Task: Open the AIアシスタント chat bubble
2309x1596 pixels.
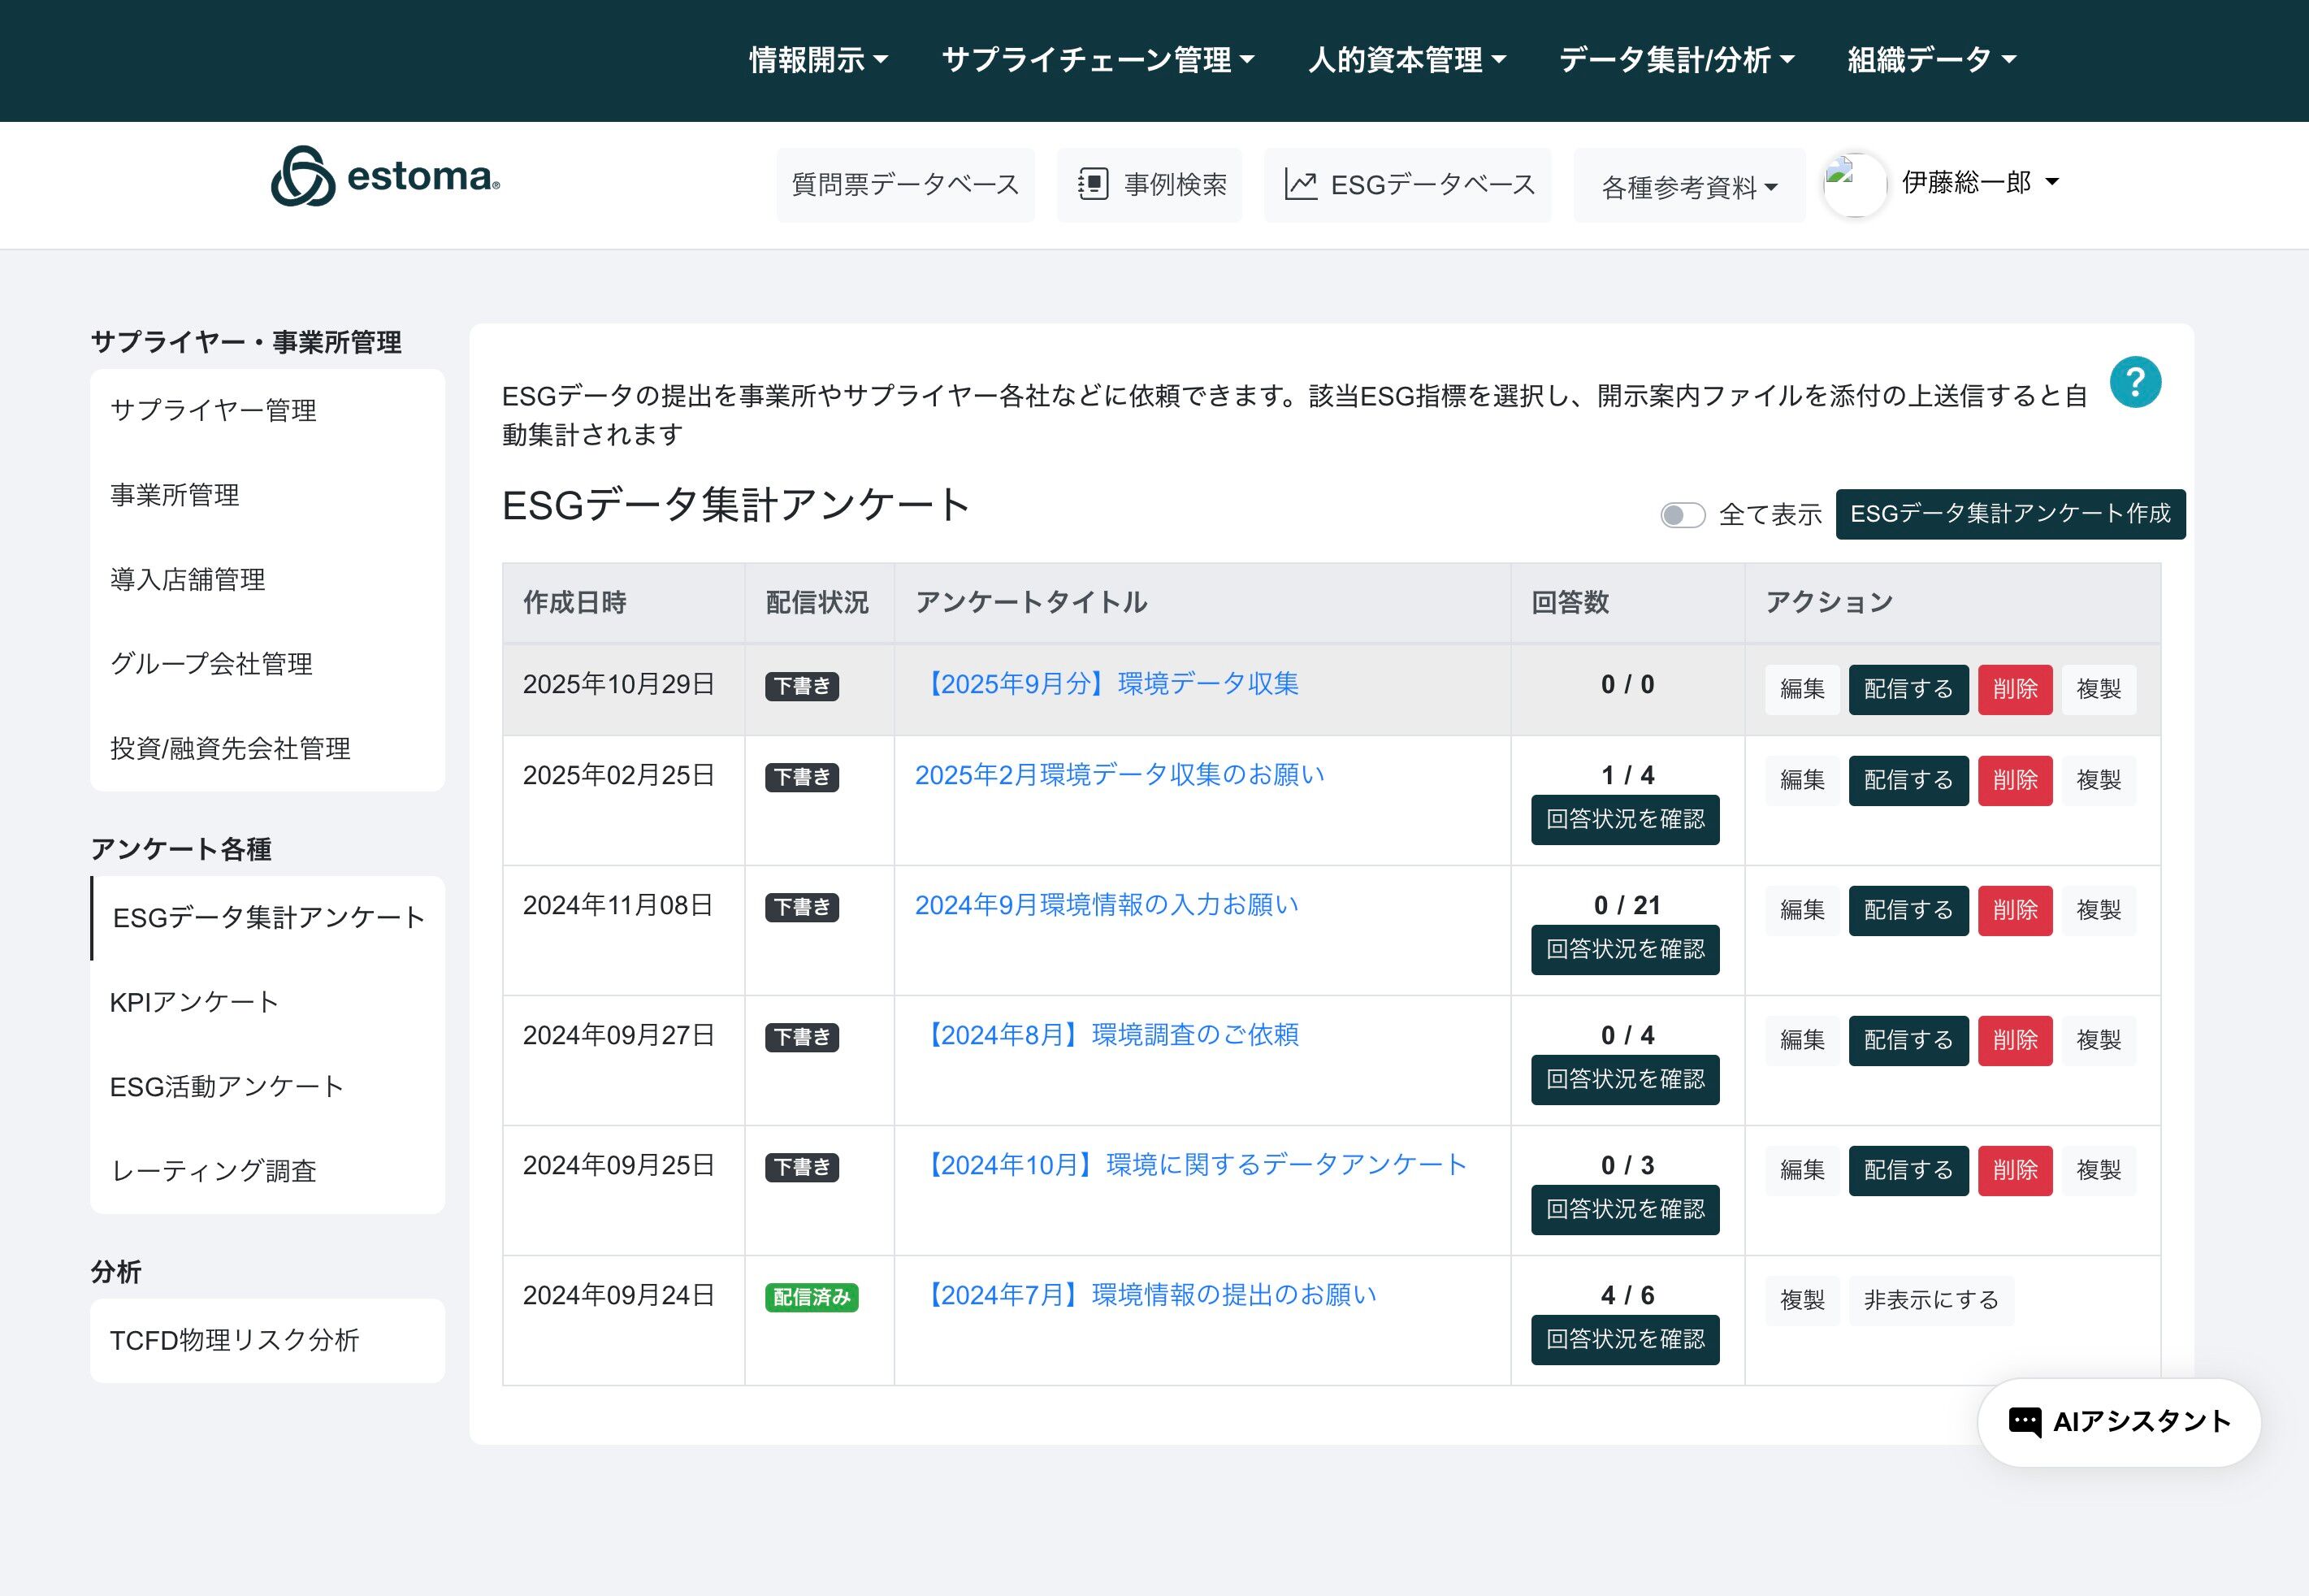Action: 2119,1422
